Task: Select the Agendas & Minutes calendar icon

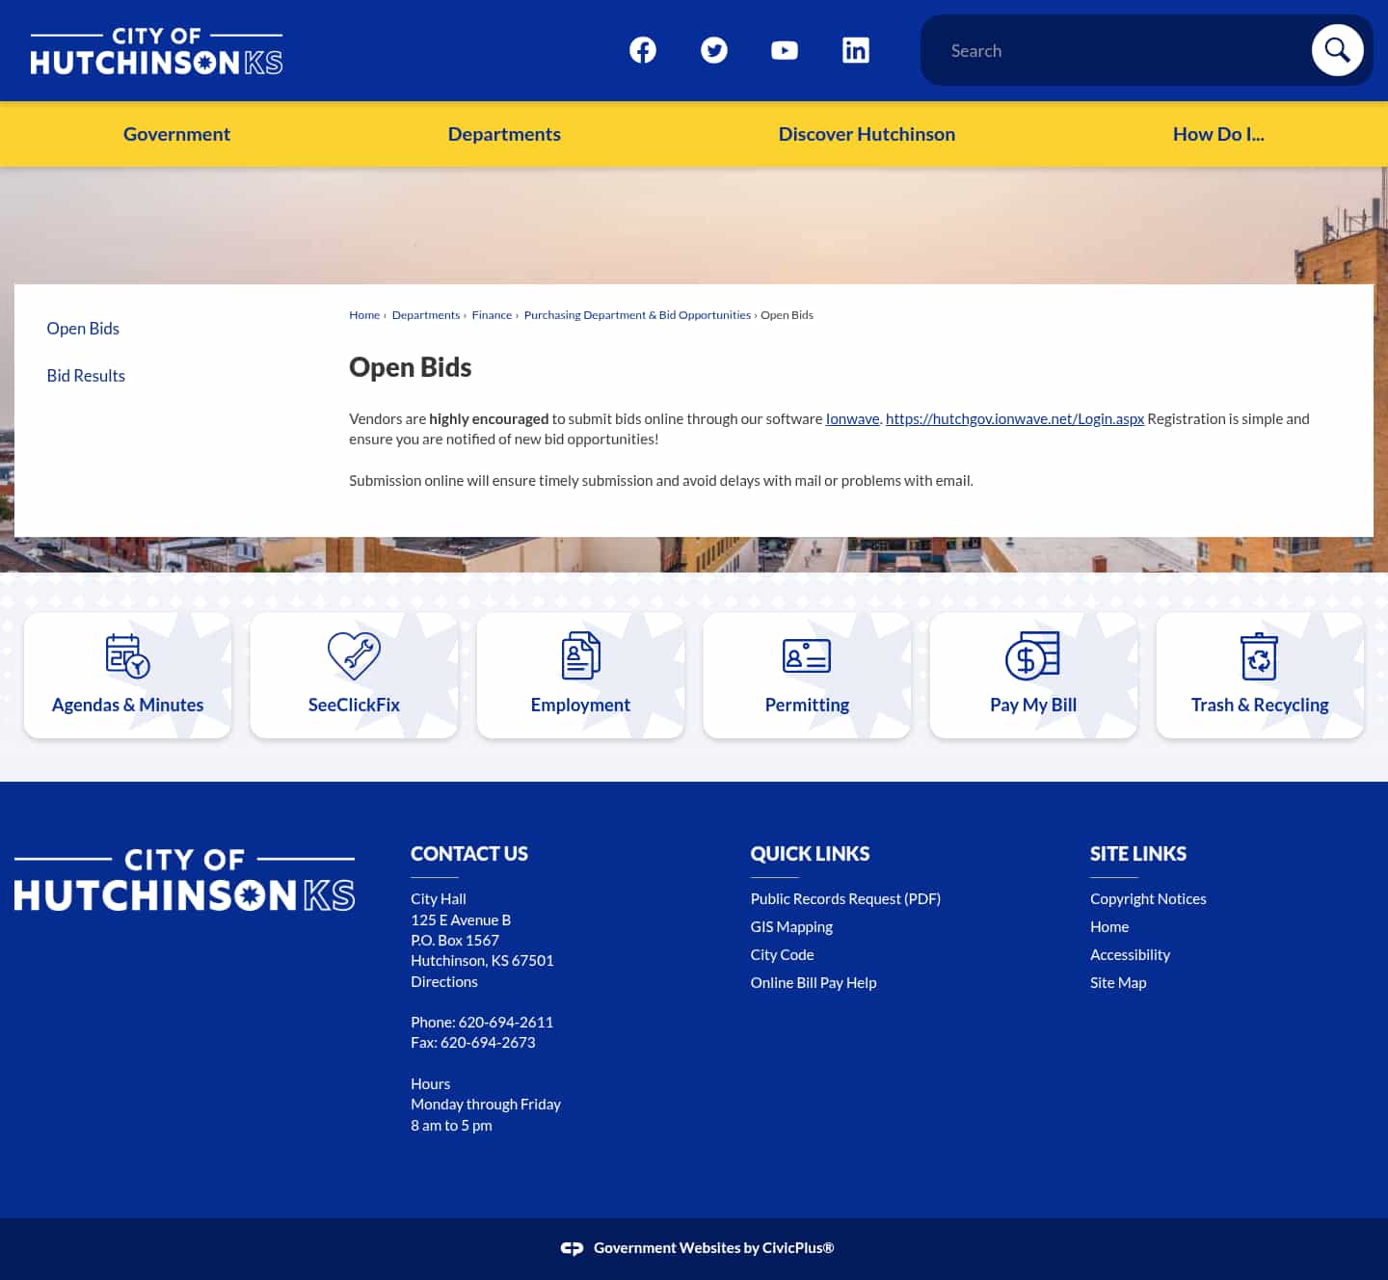Action: click(127, 655)
